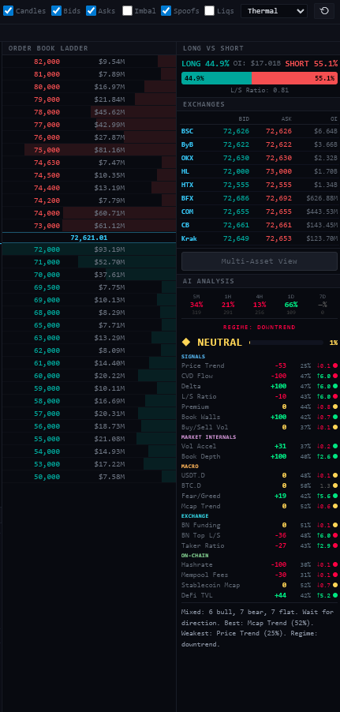Click the Fear/Greed macro row

[x=260, y=496]
